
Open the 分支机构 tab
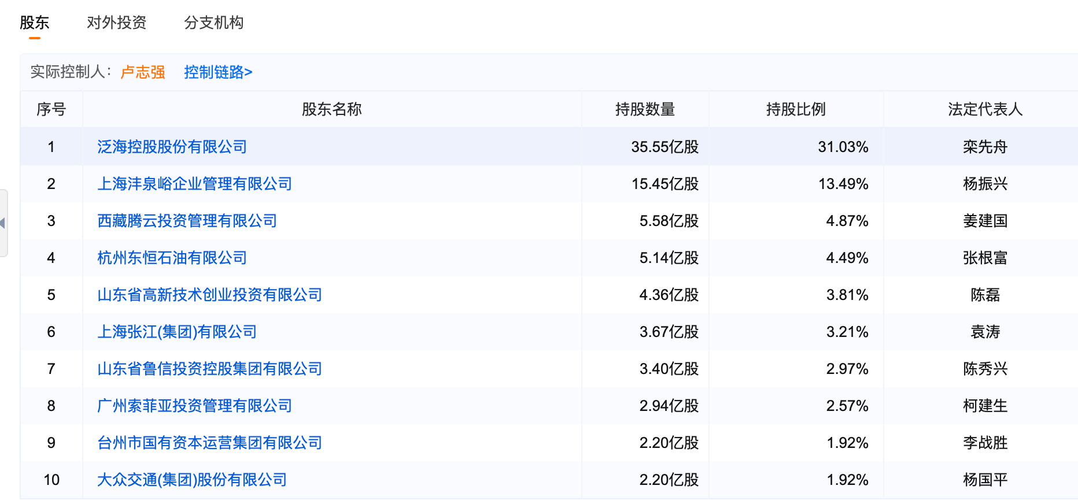(214, 23)
